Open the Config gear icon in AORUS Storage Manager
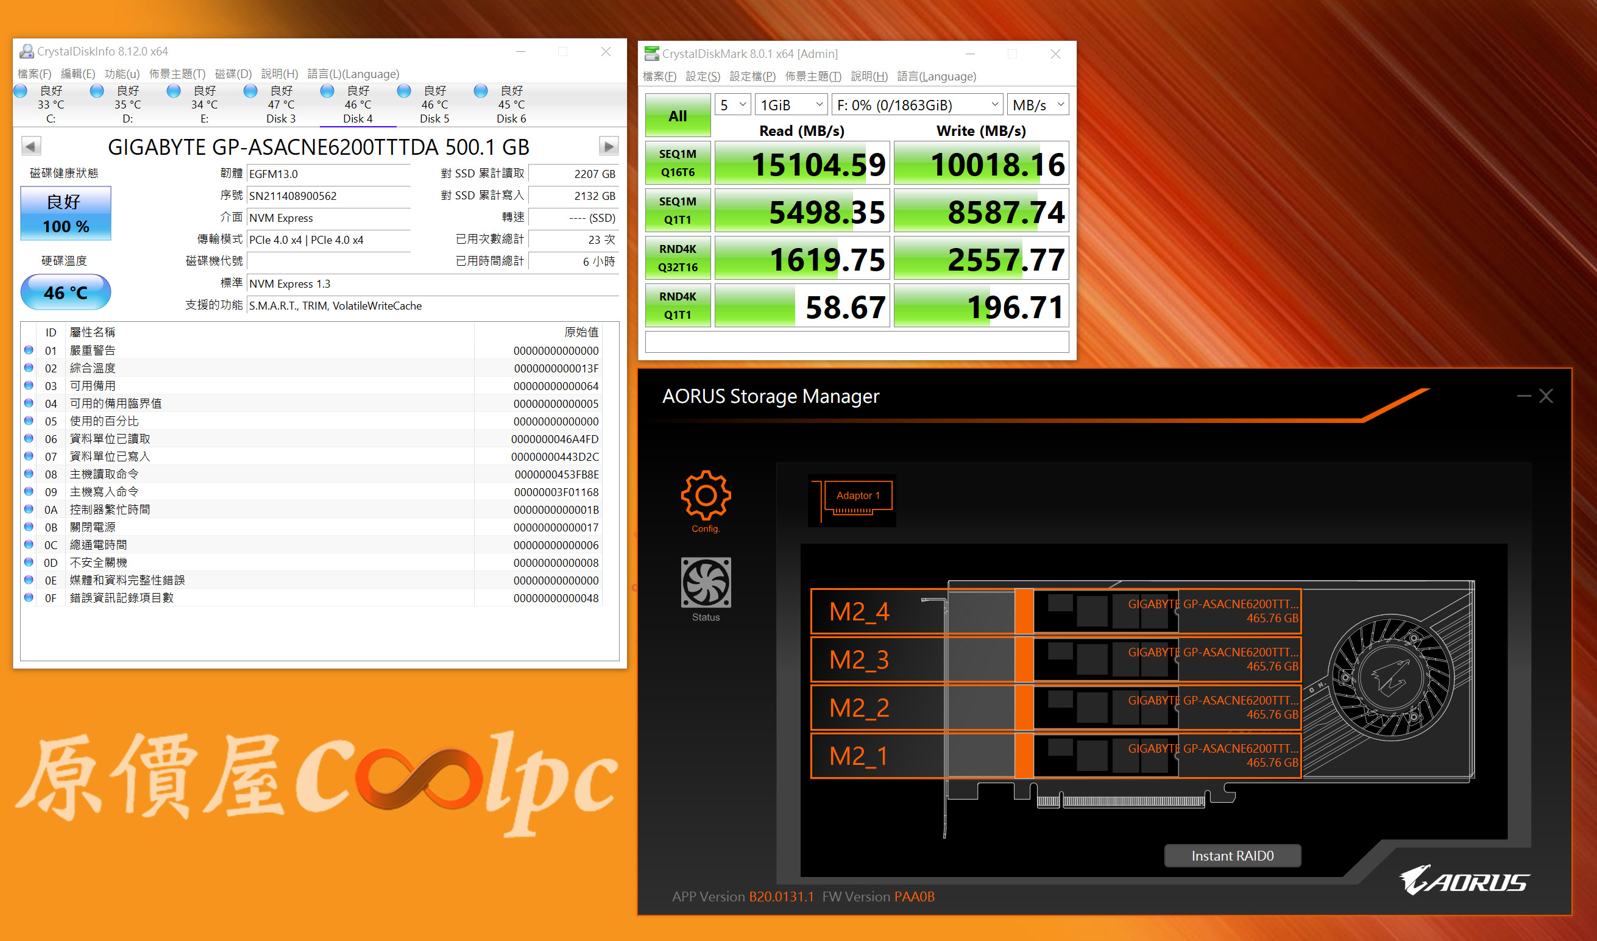This screenshot has height=941, width=1597. [706, 495]
